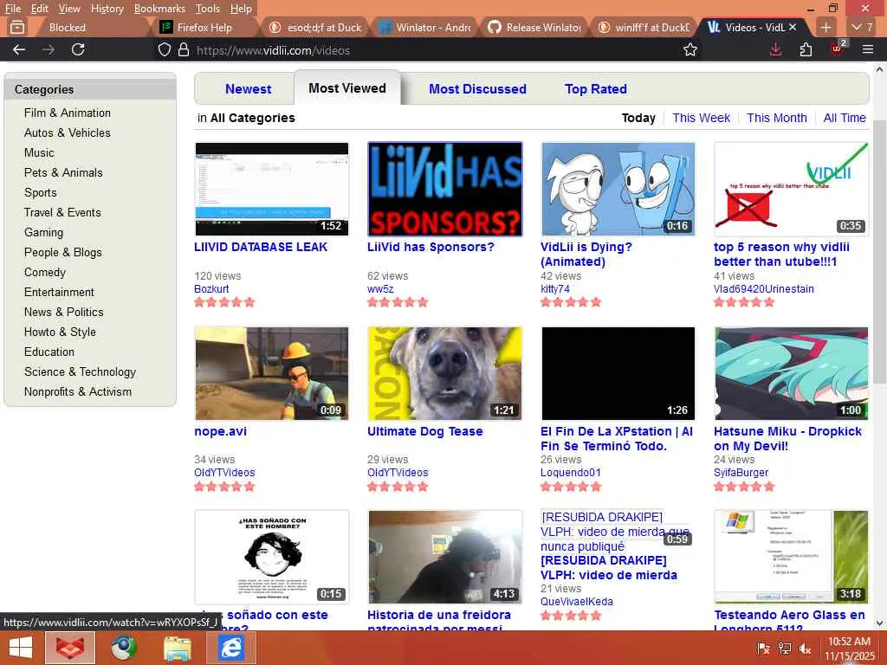
Task: Open Firefox View icon in tab bar
Action: [x=17, y=27]
